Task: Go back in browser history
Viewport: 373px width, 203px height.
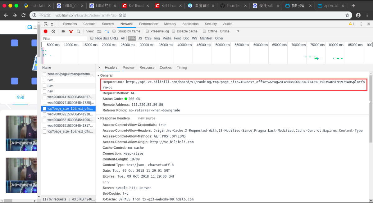Action: [6, 15]
